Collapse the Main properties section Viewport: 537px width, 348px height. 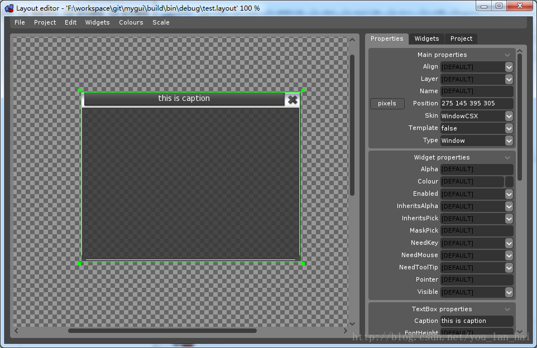(x=507, y=55)
